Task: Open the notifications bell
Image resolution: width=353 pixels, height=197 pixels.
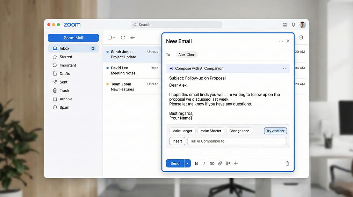Action: (x=294, y=25)
